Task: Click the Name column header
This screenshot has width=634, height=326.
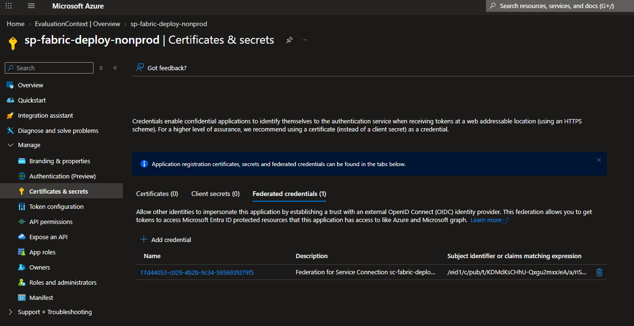Action: click(x=152, y=256)
